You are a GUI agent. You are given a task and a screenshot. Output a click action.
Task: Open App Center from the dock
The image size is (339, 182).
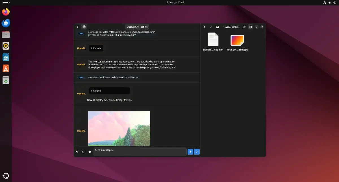6,68
